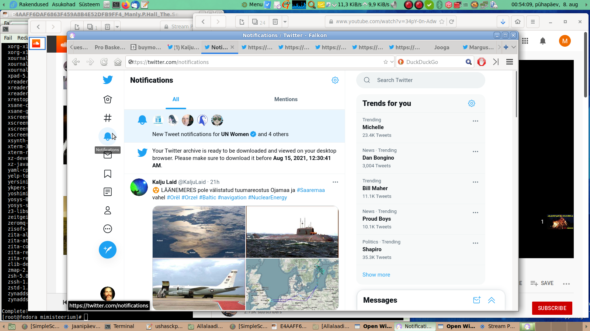This screenshot has width=590, height=331.
Task: Switch to Pro Baske... browser tab
Action: (110, 47)
